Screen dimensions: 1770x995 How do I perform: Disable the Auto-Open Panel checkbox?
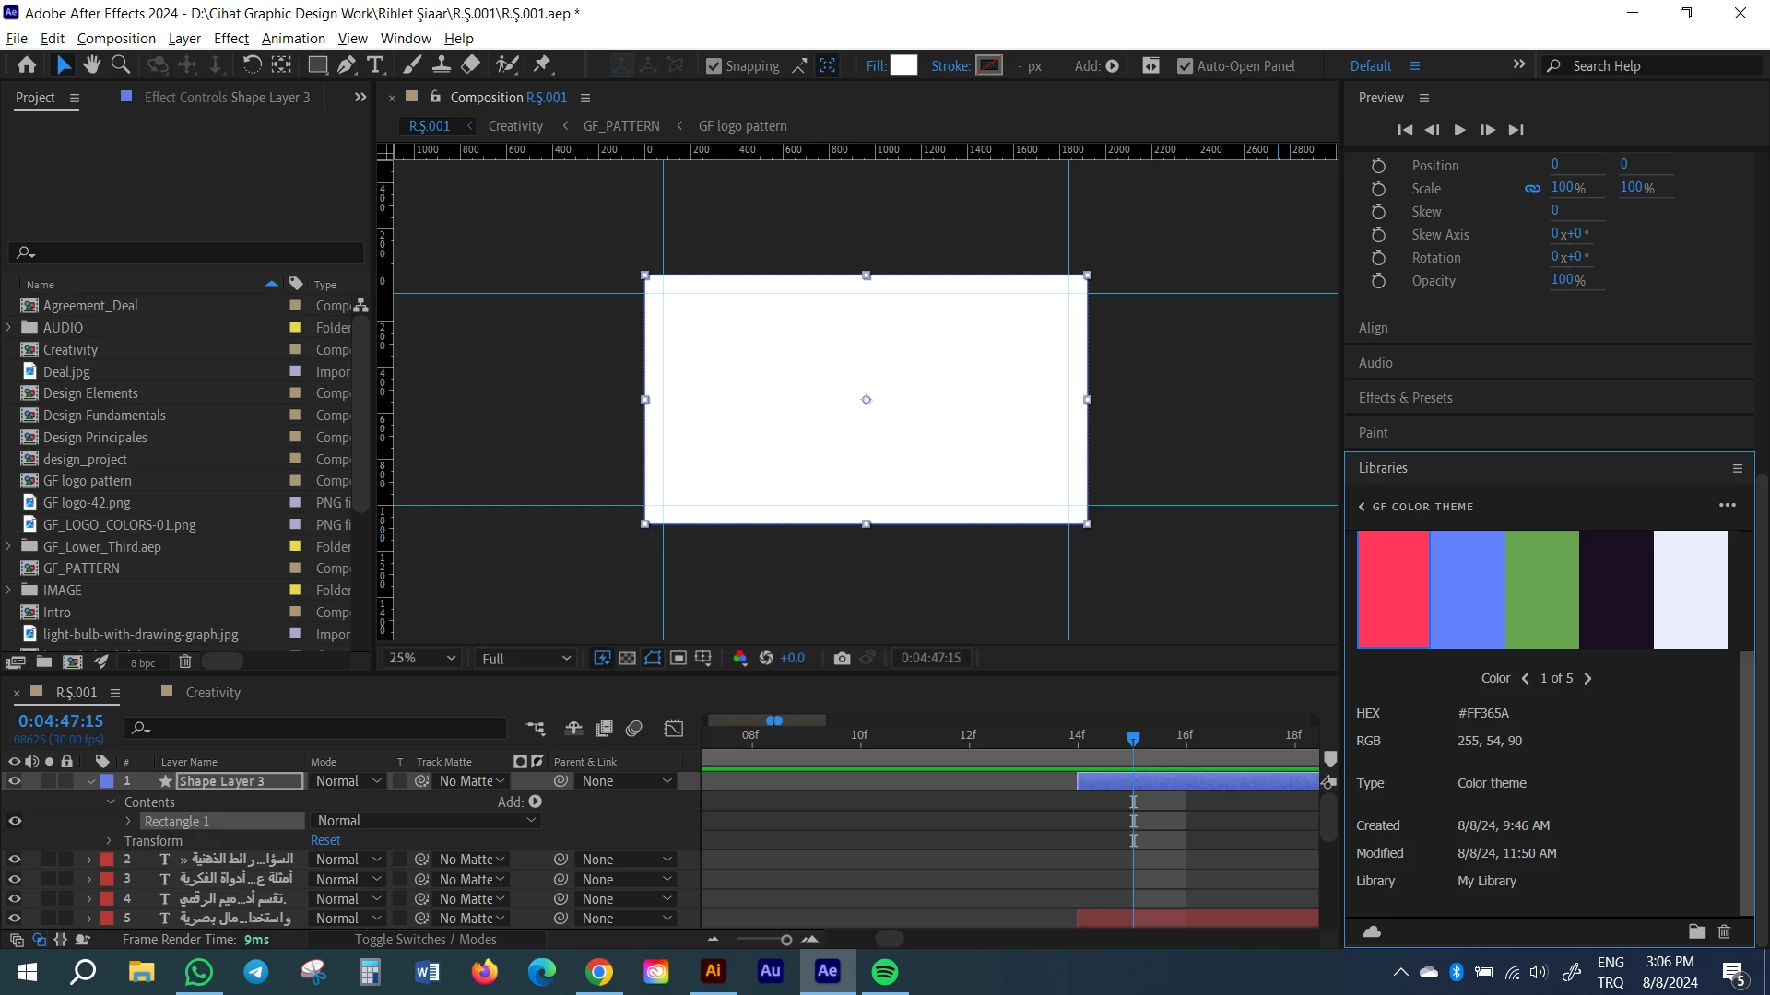[1186, 66]
